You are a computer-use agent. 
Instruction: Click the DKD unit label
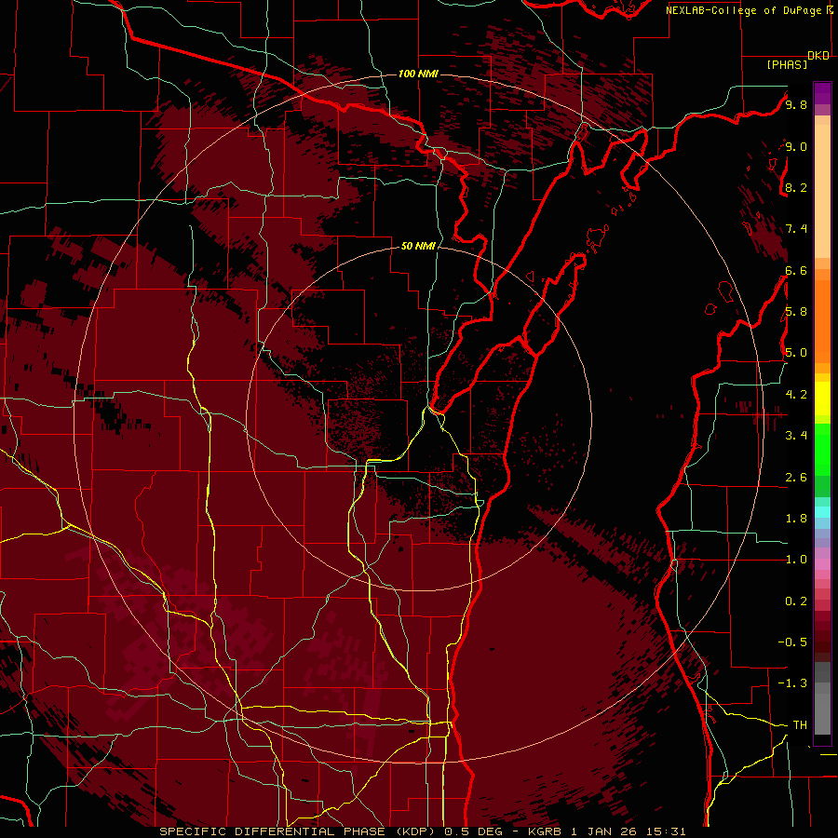pos(818,56)
